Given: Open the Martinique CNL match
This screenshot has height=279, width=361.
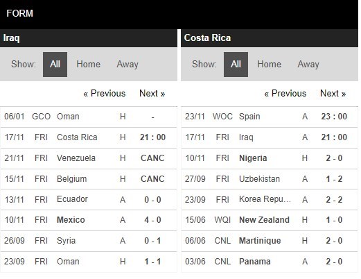Looking at the screenshot, I should [x=270, y=241].
